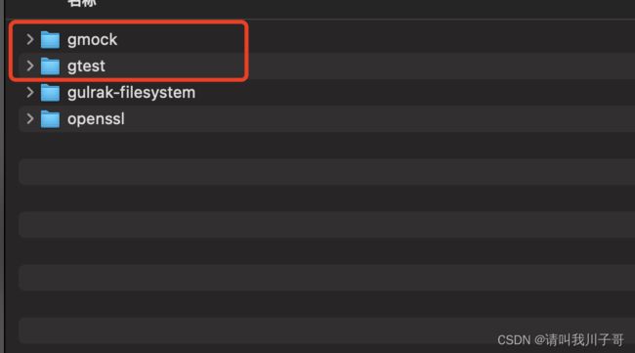This screenshot has width=635, height=353.
Task: Click the gray window divider at left edge
Action: [x=2, y=176]
